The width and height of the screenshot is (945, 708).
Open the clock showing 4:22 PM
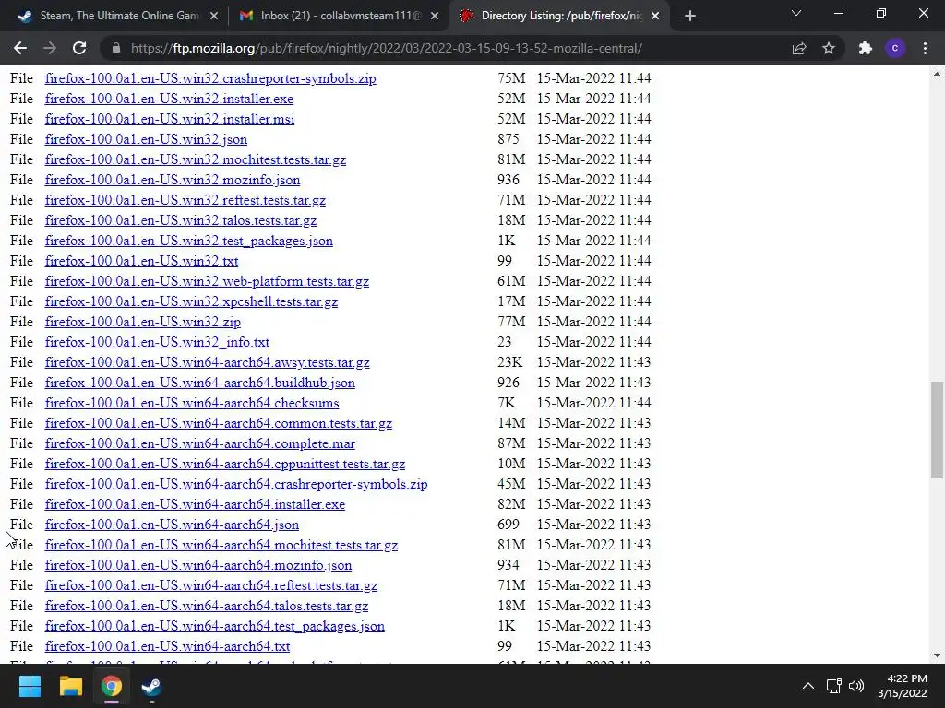(x=902, y=686)
